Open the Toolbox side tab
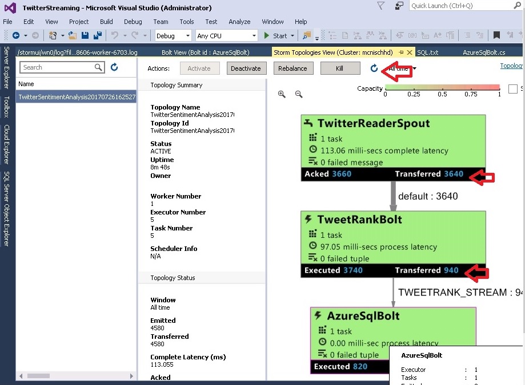This screenshot has height=385, width=525. click(x=6, y=107)
